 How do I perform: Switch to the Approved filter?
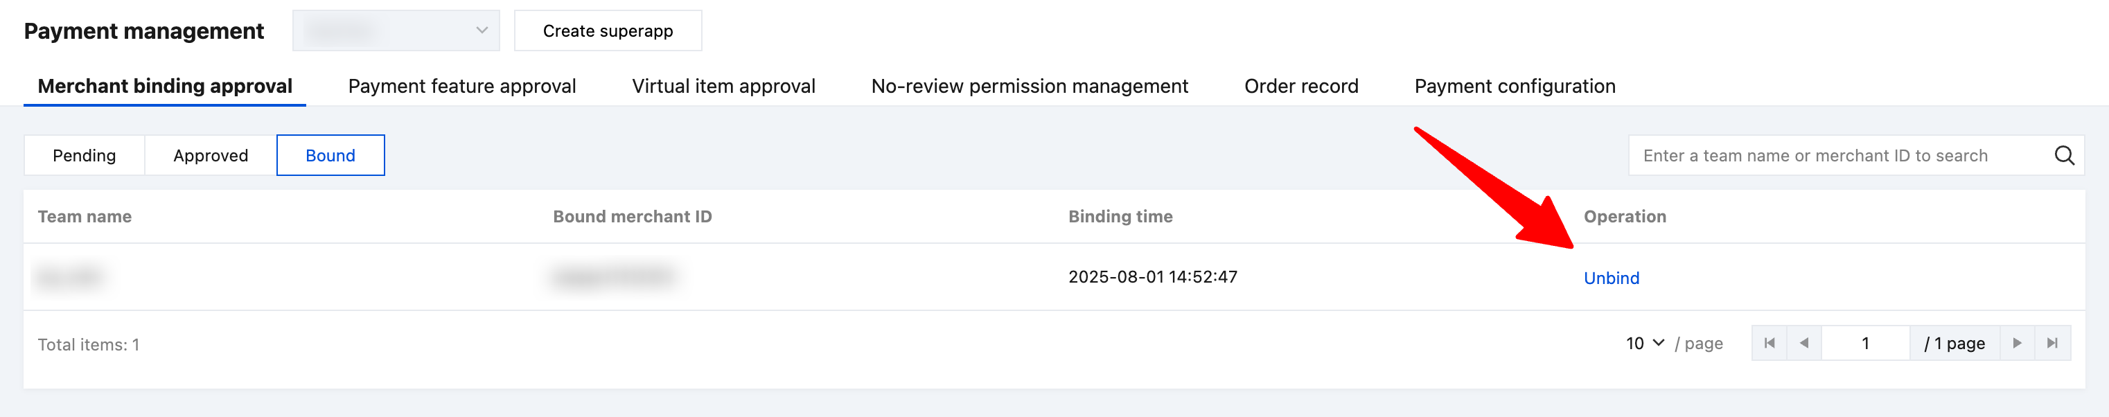coord(211,156)
